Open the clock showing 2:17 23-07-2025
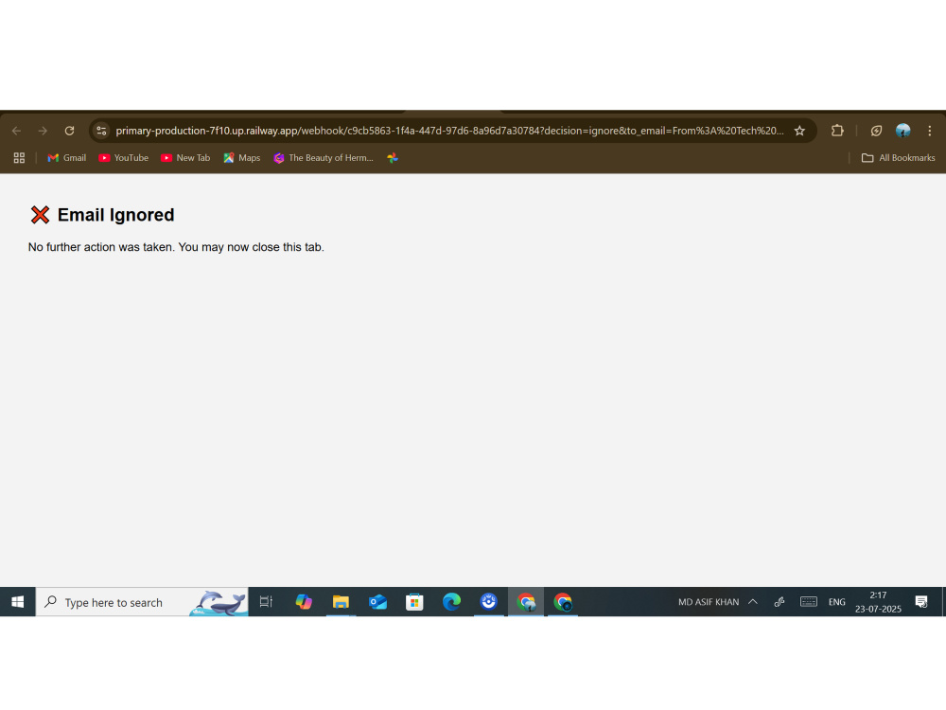The height and width of the screenshot is (710, 946). tap(878, 602)
